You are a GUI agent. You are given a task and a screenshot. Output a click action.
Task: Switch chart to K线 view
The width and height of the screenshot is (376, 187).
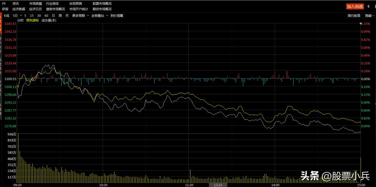7,16
